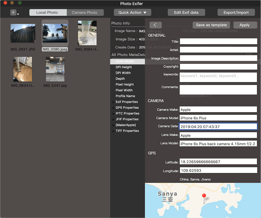
Task: Click the All Photo MetaData heading
Action: (128, 55)
